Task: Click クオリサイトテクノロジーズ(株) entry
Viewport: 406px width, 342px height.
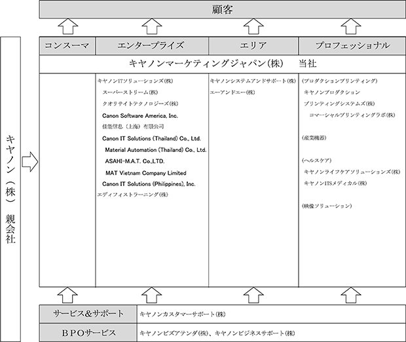Action: [x=140, y=104]
